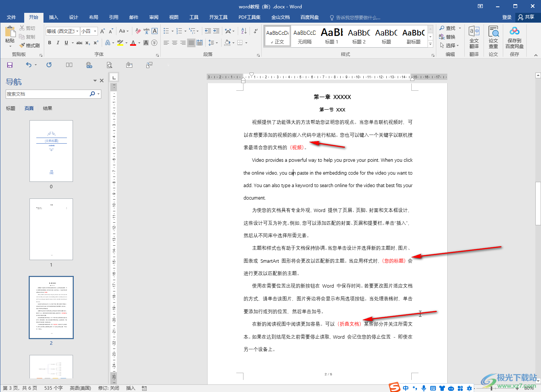This screenshot has width=541, height=392.
Task: Open the File (文件) menu
Action: point(11,17)
